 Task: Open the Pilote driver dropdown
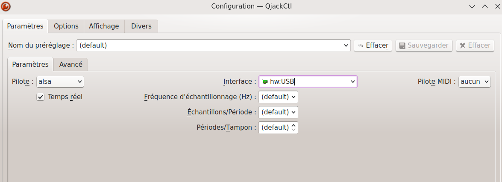click(x=60, y=82)
